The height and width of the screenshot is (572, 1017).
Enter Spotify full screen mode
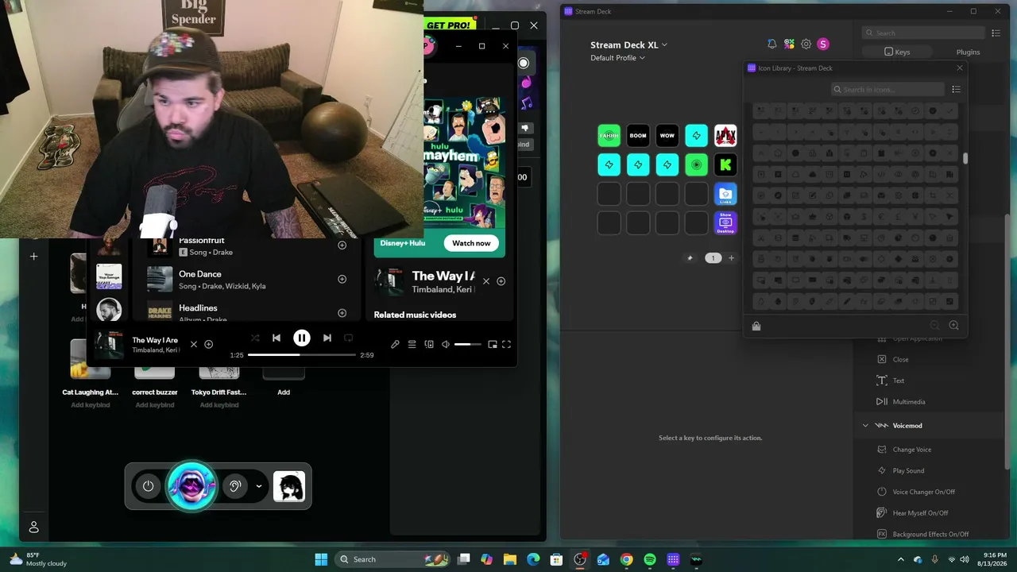506,344
